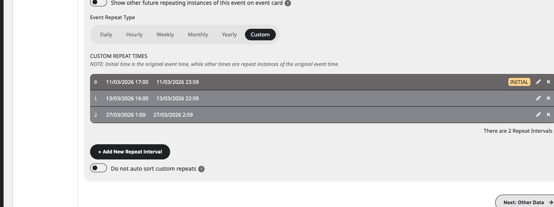The width and height of the screenshot is (554, 207).
Task: Remove the 27/03/2026 repeat interval
Action: (x=548, y=115)
